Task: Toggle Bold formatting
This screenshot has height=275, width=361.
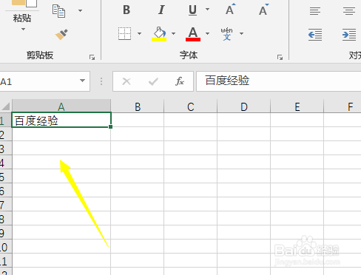Action: [126, 10]
